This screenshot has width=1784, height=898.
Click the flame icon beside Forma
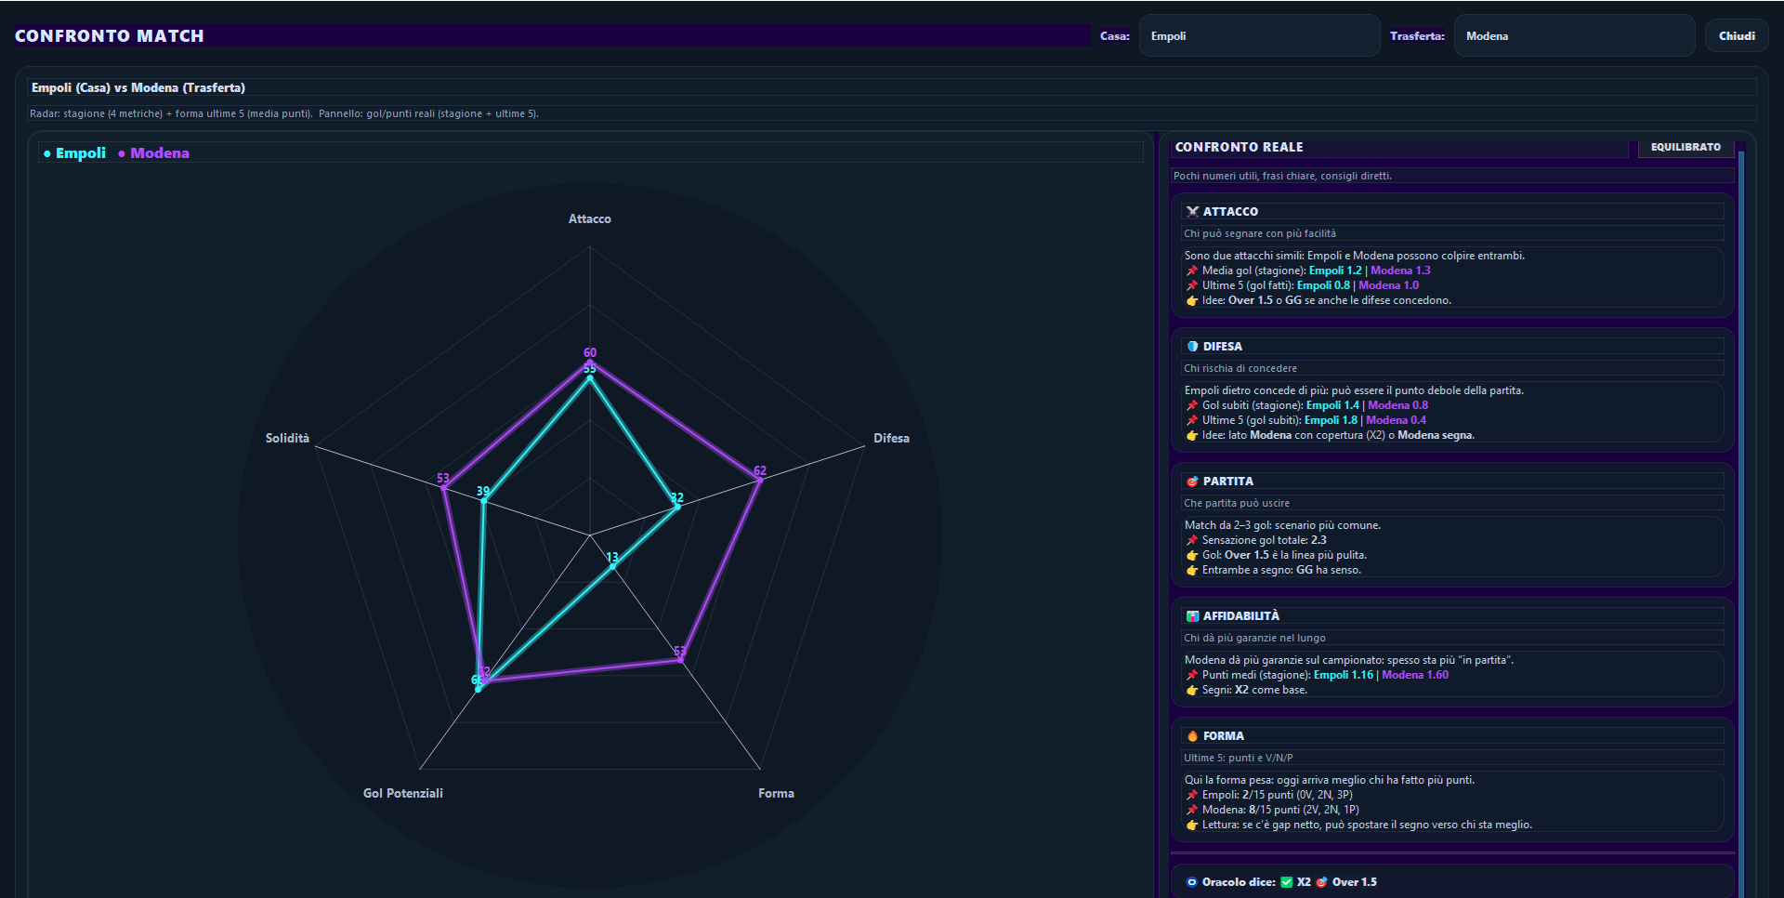pyautogui.click(x=1192, y=736)
